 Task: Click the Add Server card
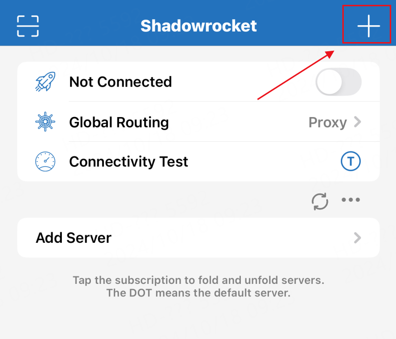[199, 238]
